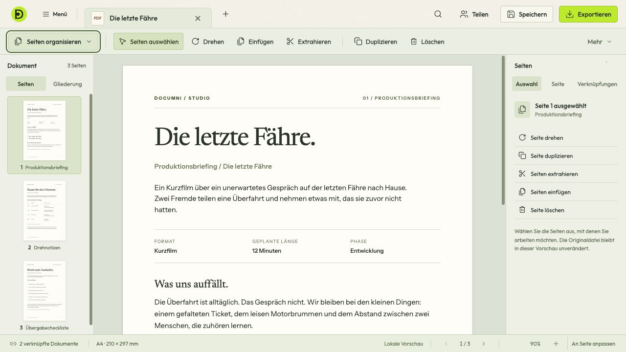The width and height of the screenshot is (626, 352).
Task: Switch to the Auswahl tab
Action: tap(527, 84)
